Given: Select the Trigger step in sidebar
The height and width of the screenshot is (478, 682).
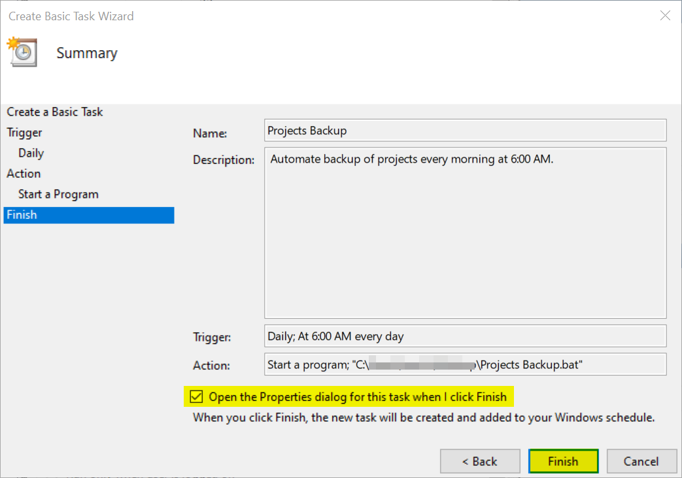Looking at the screenshot, I should click(24, 133).
